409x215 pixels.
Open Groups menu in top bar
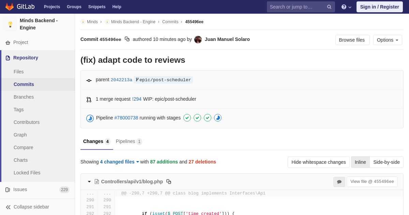74,7
